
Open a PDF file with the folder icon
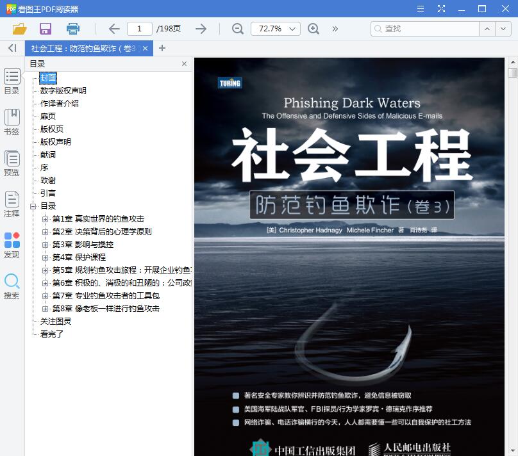pyautogui.click(x=19, y=29)
